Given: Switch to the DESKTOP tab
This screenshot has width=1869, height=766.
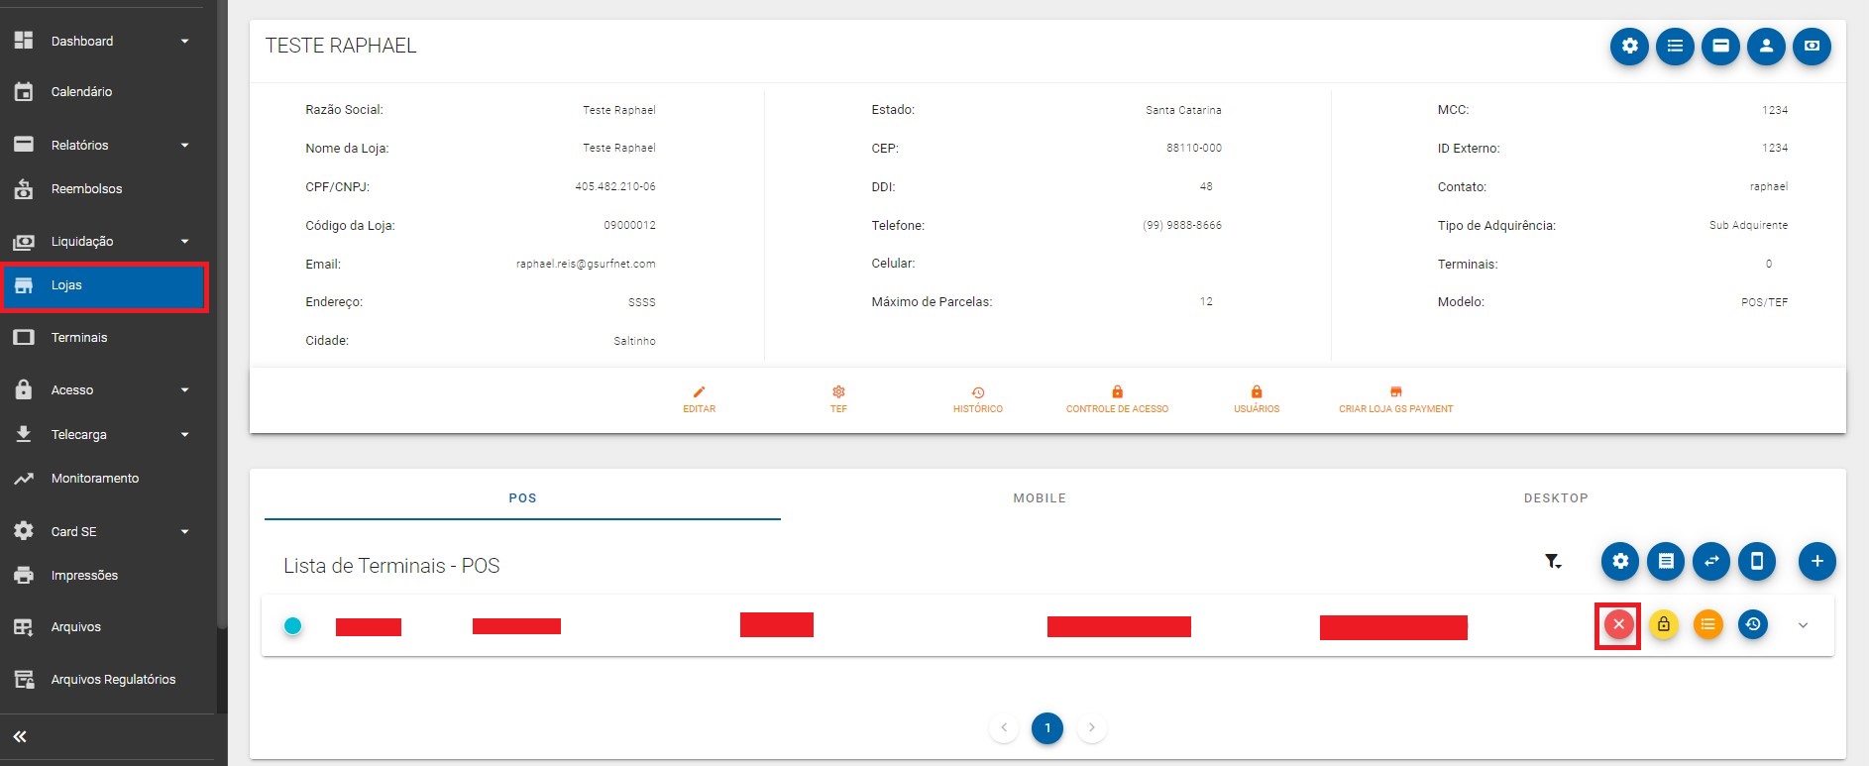Looking at the screenshot, I should point(1556,498).
